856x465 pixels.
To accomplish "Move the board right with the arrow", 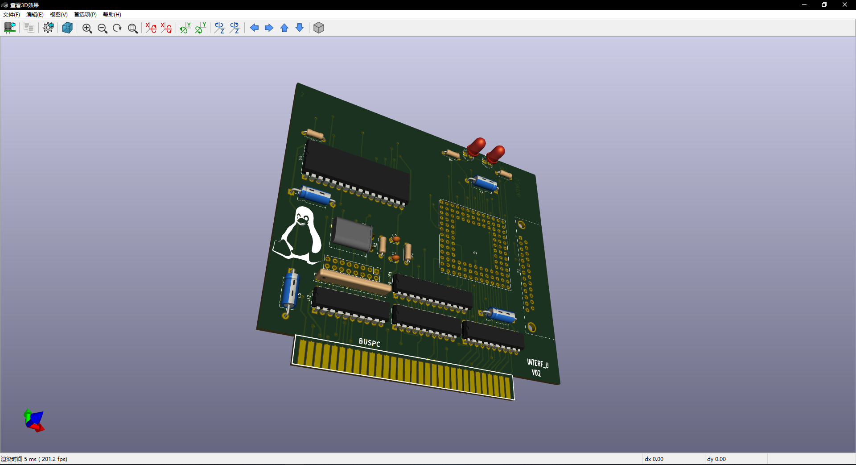I will tap(269, 28).
